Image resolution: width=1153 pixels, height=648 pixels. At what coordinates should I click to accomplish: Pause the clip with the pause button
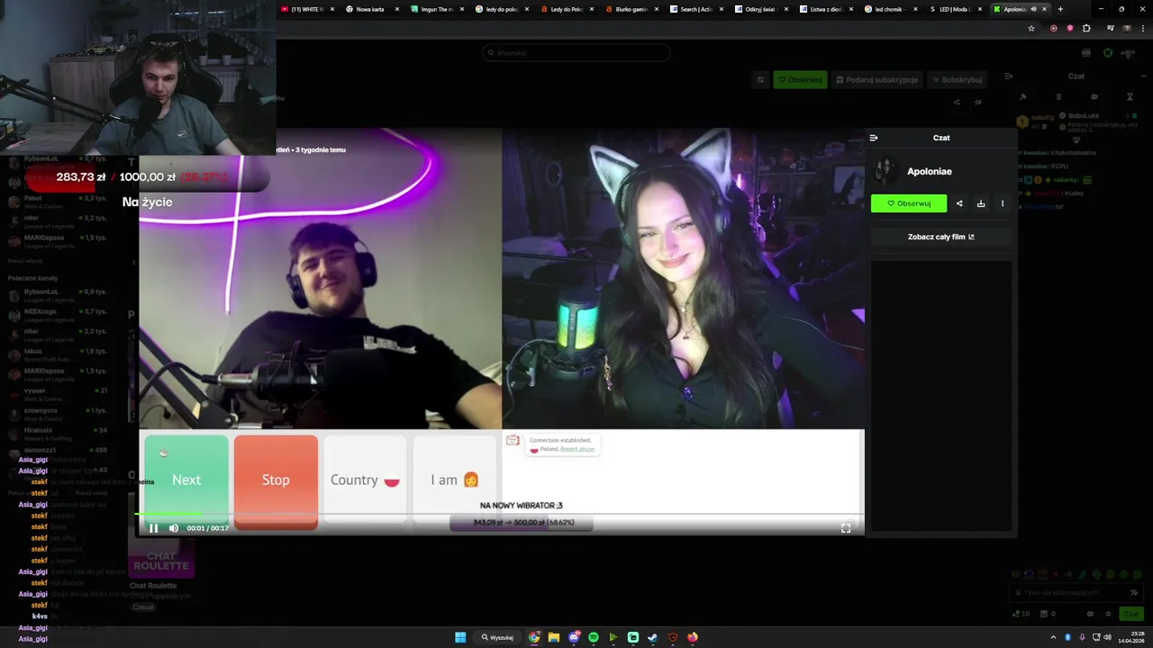pyautogui.click(x=153, y=528)
